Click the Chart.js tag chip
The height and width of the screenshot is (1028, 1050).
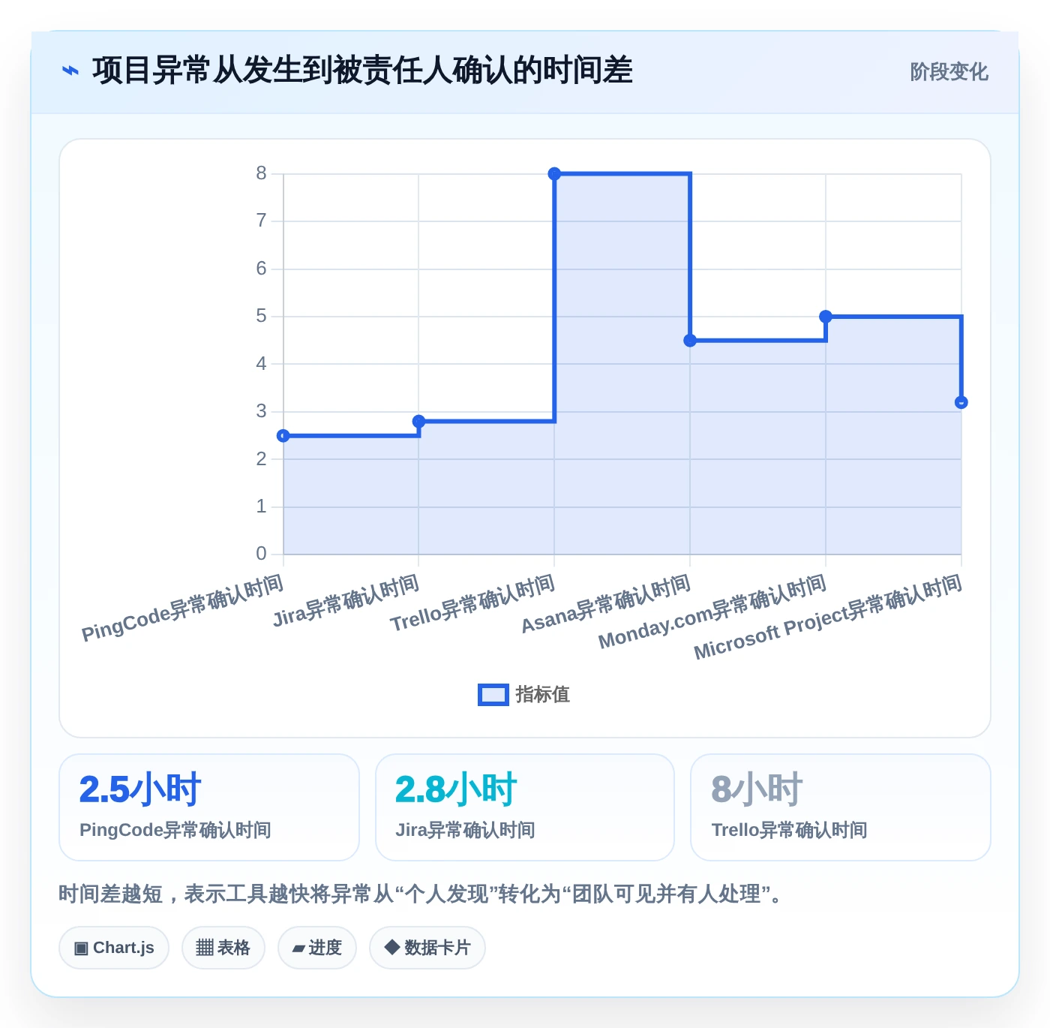(114, 948)
